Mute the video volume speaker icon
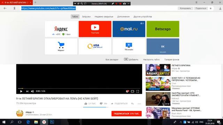 tap(32, 91)
